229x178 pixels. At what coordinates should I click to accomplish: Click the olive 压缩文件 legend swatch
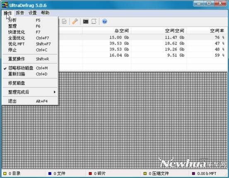(145, 173)
